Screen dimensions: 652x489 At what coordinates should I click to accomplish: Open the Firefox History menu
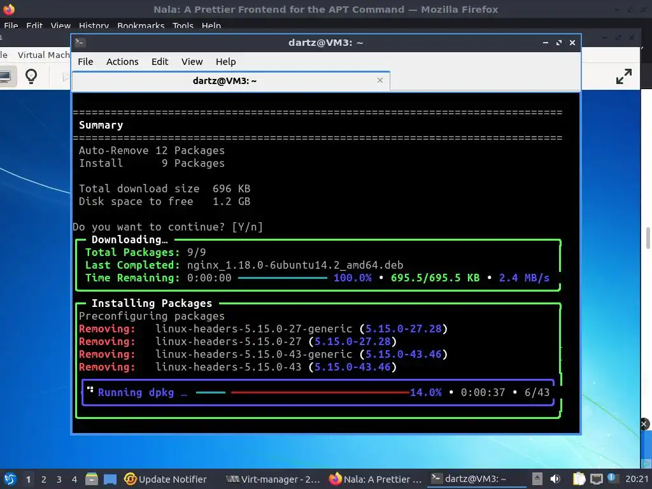[94, 25]
